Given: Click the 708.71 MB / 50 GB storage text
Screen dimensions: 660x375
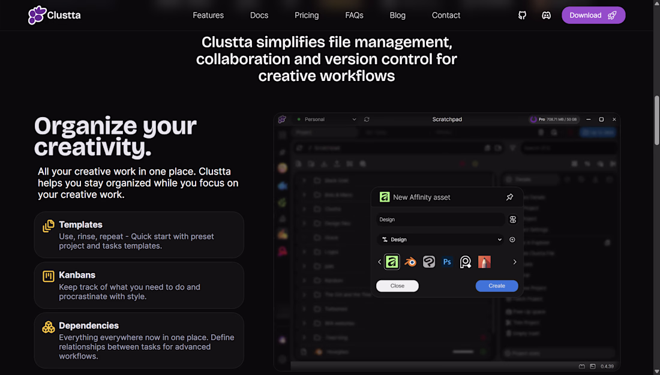Looking at the screenshot, I should (562, 119).
